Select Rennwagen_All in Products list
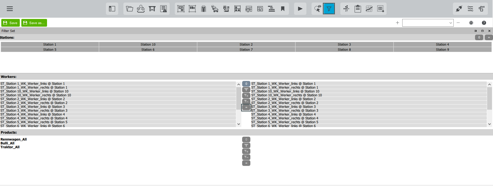 (x=14, y=139)
